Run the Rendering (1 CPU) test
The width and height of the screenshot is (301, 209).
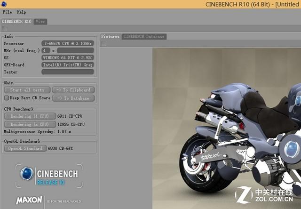point(30,116)
